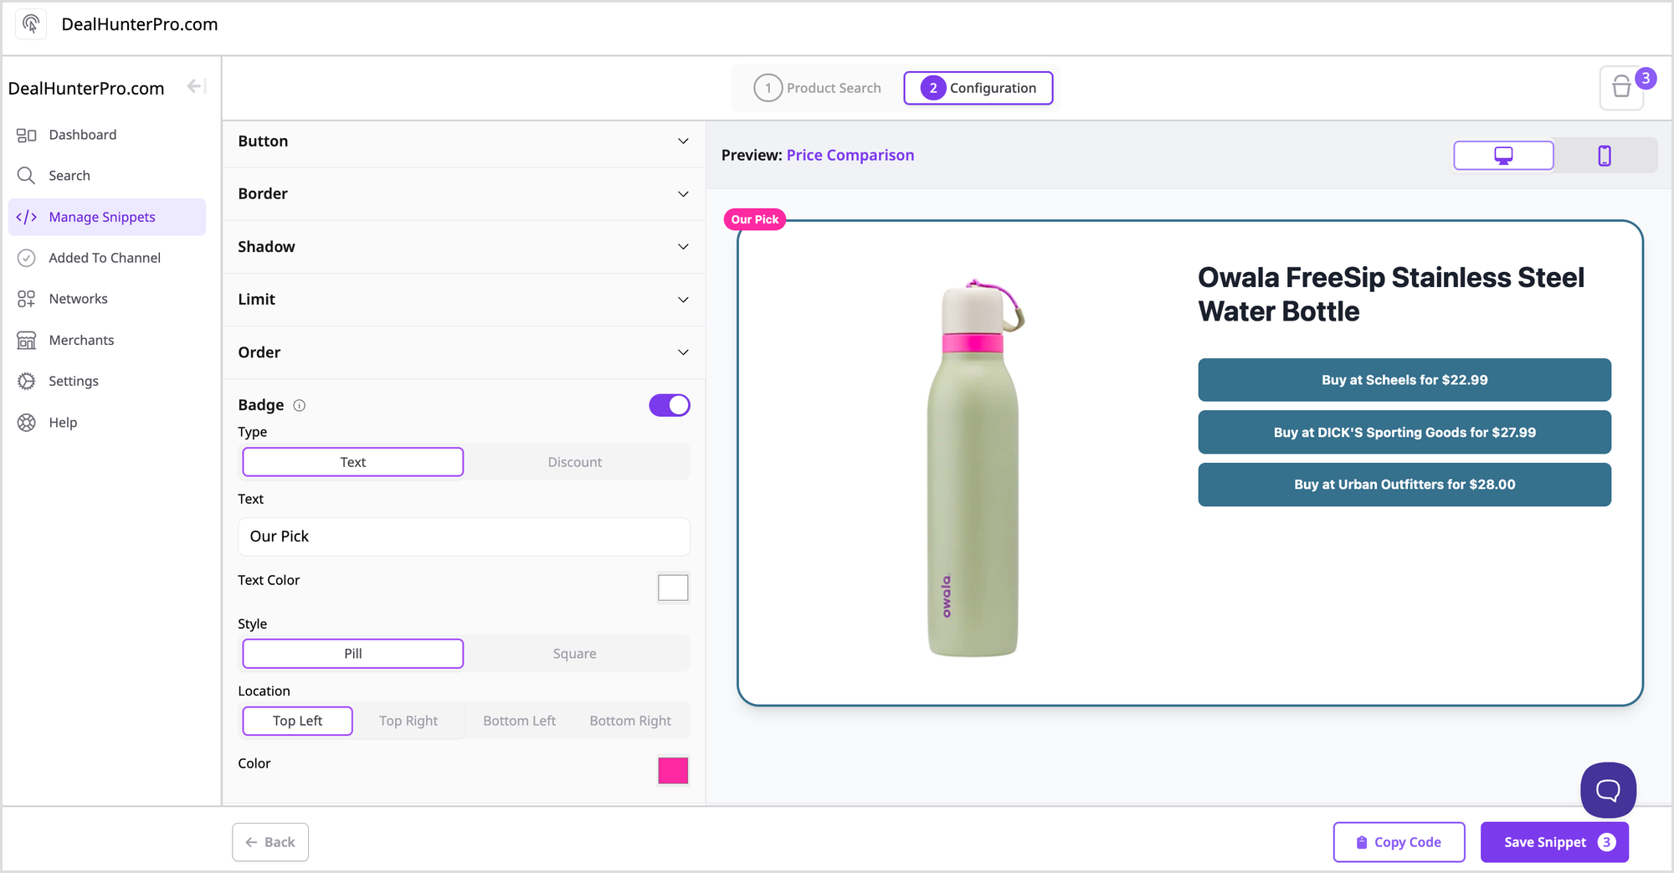This screenshot has height=873, width=1674.
Task: Open the chat support bubble
Action: pos(1608,789)
